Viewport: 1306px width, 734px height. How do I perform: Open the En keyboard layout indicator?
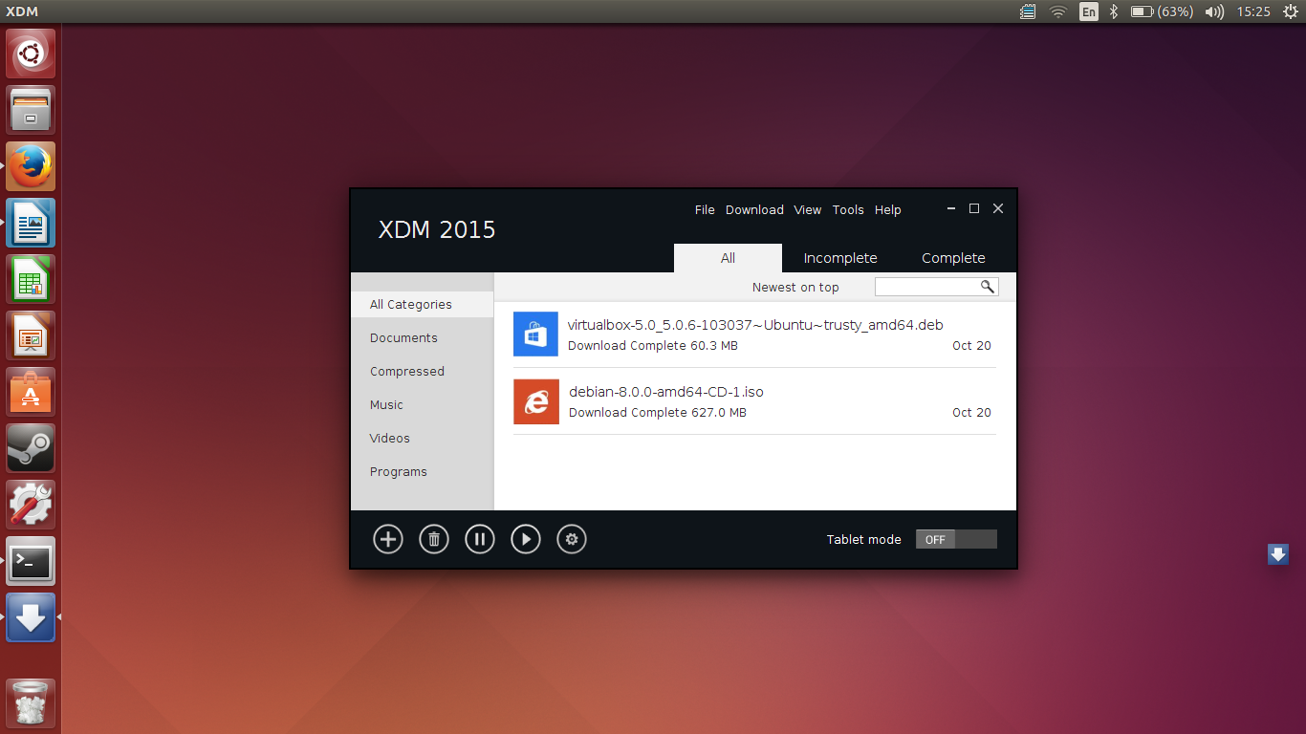coord(1088,11)
